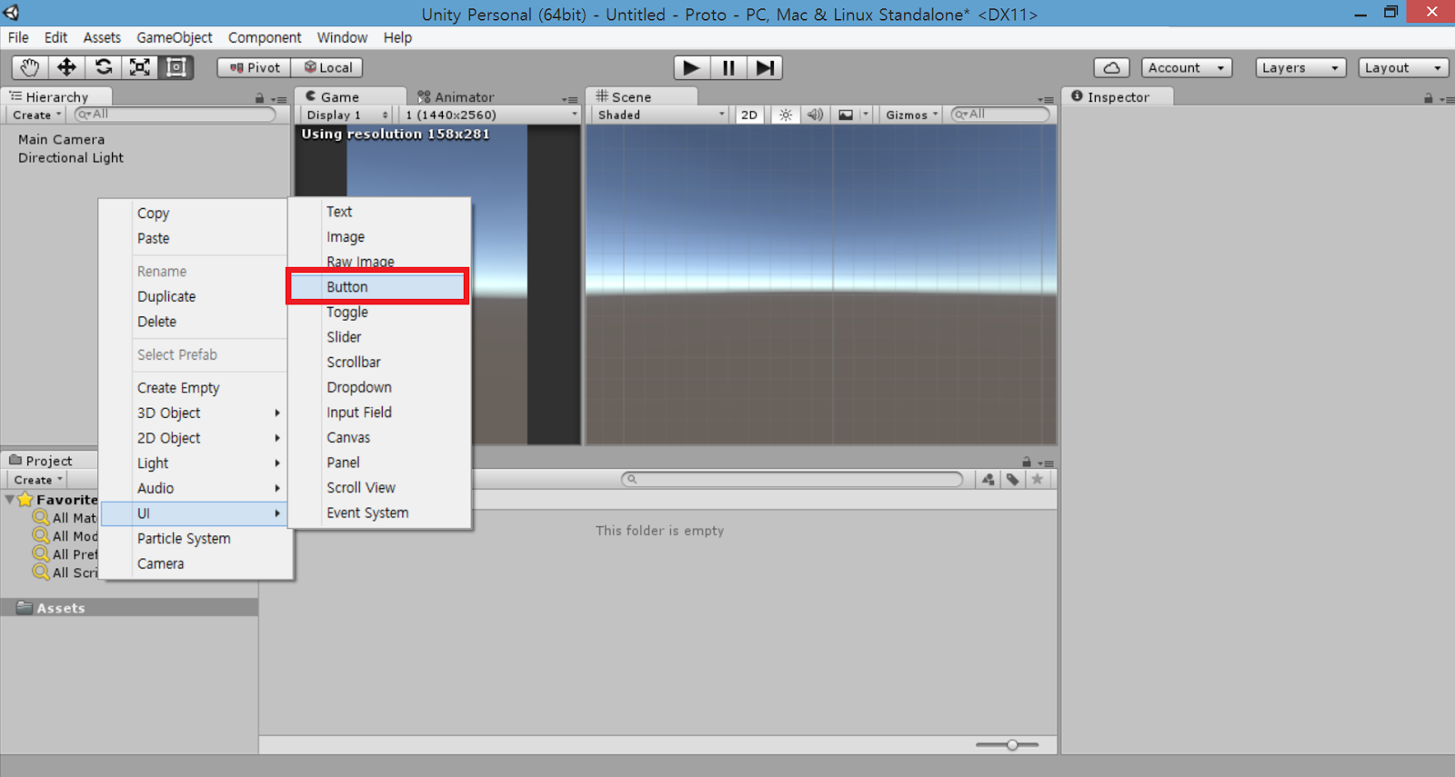
Task: Open the Window menu
Action: (342, 37)
